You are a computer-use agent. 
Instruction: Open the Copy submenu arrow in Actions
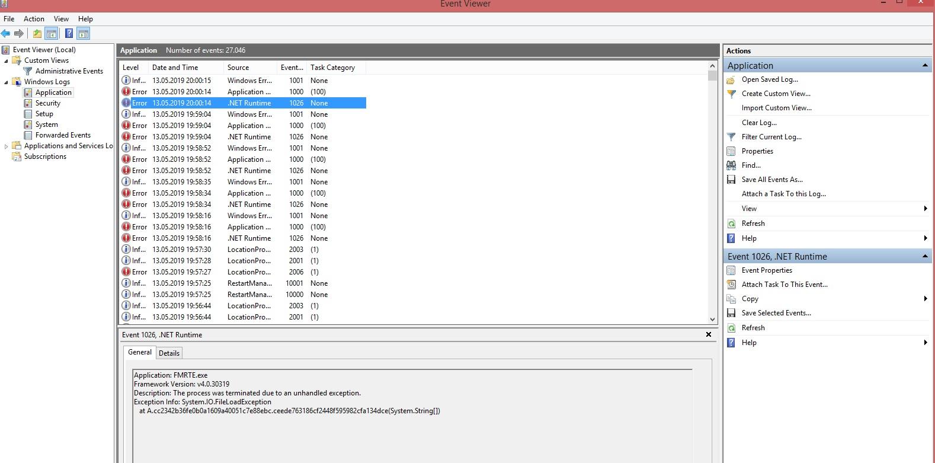[x=926, y=299]
